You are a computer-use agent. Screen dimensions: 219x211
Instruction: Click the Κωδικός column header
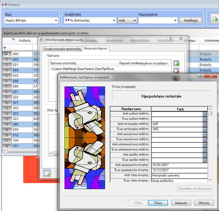tap(25, 41)
